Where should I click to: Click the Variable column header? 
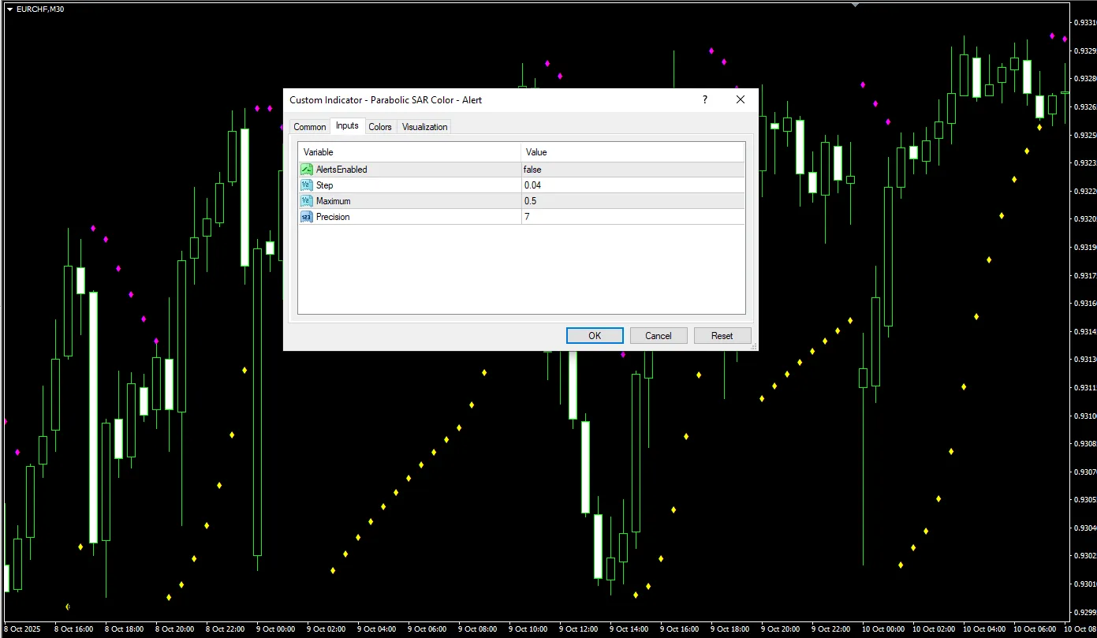(x=409, y=152)
